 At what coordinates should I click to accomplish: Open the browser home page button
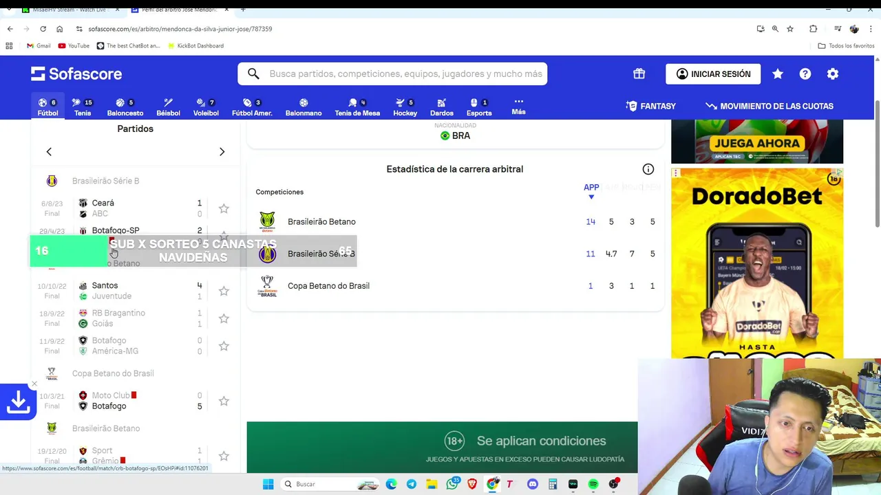click(x=59, y=29)
